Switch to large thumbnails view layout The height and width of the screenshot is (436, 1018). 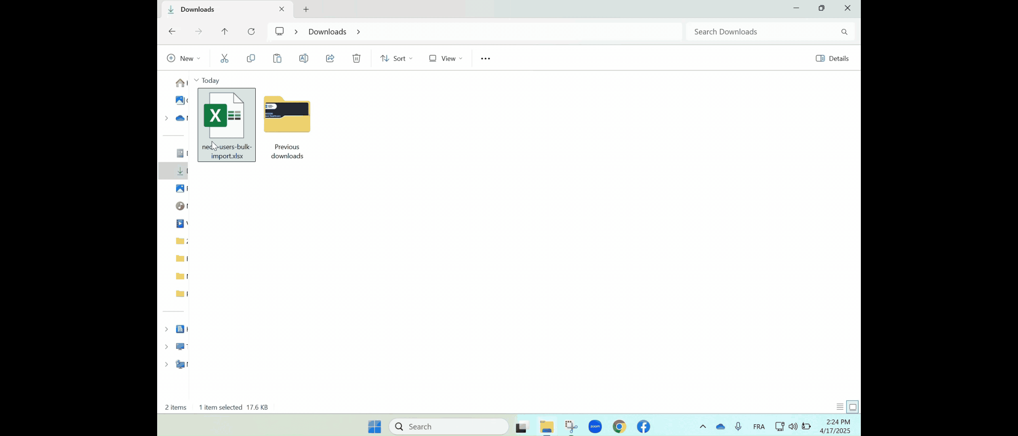pos(852,407)
